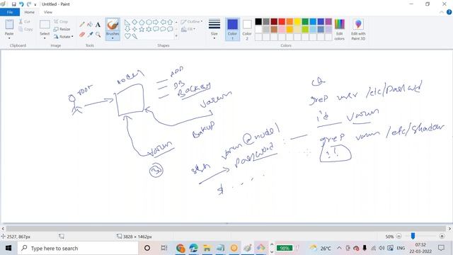The image size is (453, 255).
Task: Open the notification center icon
Action: pyautogui.click(x=441, y=248)
